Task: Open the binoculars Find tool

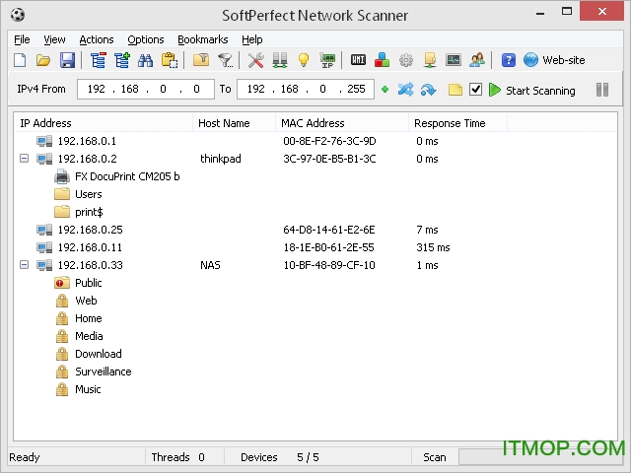Action: pyautogui.click(x=145, y=60)
